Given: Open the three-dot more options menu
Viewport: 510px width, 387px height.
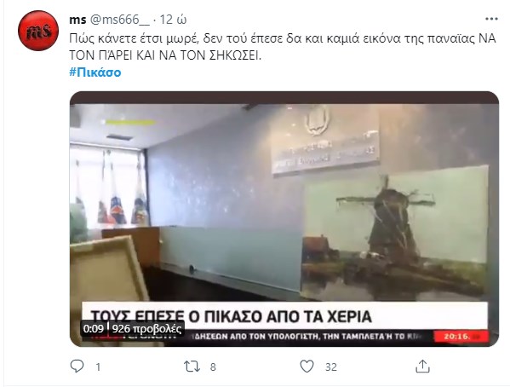Looking at the screenshot, I should [x=491, y=20].
